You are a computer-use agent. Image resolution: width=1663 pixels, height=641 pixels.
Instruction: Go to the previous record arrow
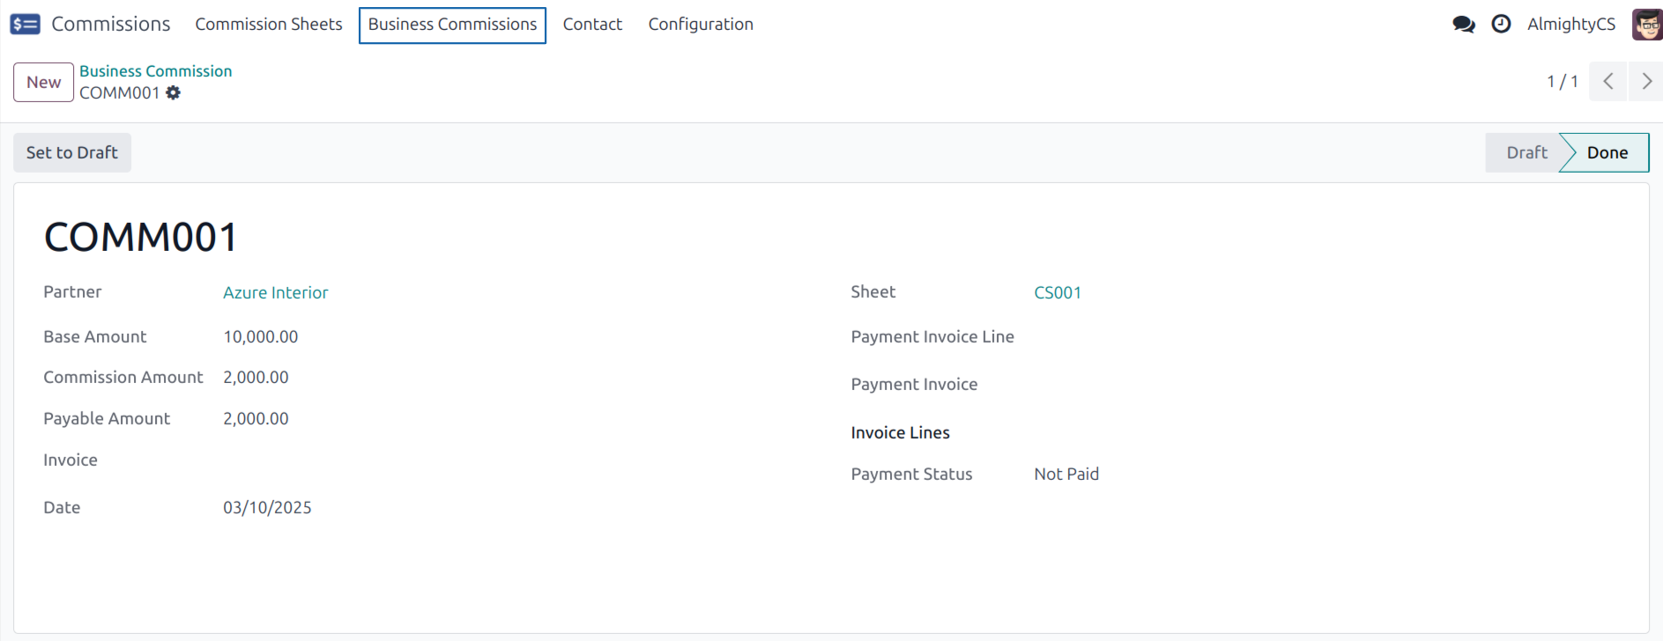pos(1607,82)
